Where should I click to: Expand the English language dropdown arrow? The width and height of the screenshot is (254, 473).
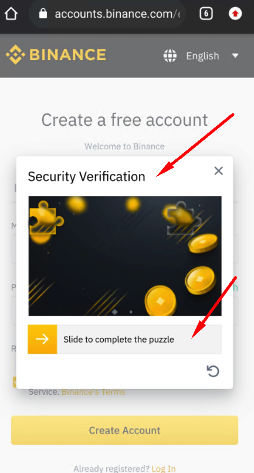coord(235,56)
